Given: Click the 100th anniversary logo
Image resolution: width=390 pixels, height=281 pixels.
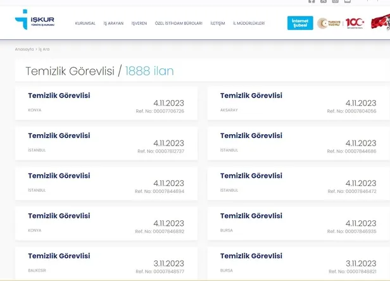Looking at the screenshot, I should (x=355, y=23).
